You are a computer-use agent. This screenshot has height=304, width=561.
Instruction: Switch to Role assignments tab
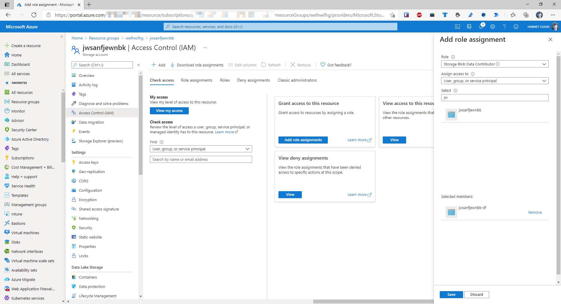(x=196, y=80)
